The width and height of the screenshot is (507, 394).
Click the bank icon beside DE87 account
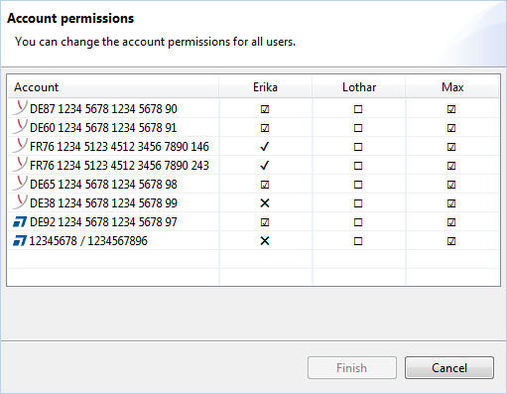(x=20, y=108)
